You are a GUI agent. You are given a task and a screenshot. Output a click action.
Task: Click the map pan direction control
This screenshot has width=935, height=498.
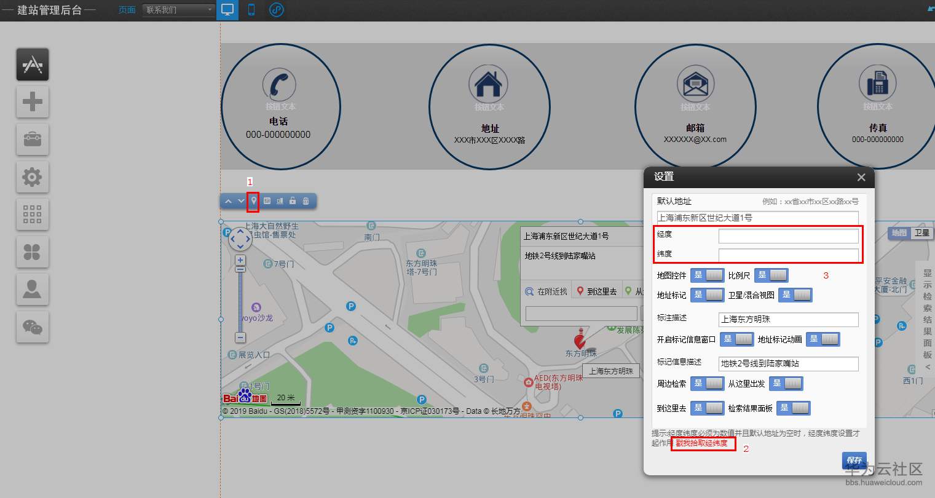240,239
